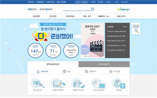Open the third notice, 대한민국 청년의 날
This screenshot has width=157, height=98.
click(117, 41)
